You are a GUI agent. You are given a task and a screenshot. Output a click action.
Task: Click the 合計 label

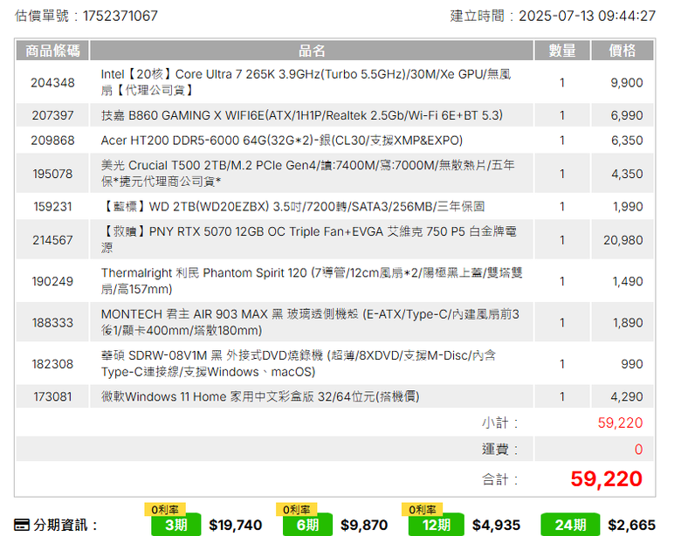pyautogui.click(x=499, y=479)
